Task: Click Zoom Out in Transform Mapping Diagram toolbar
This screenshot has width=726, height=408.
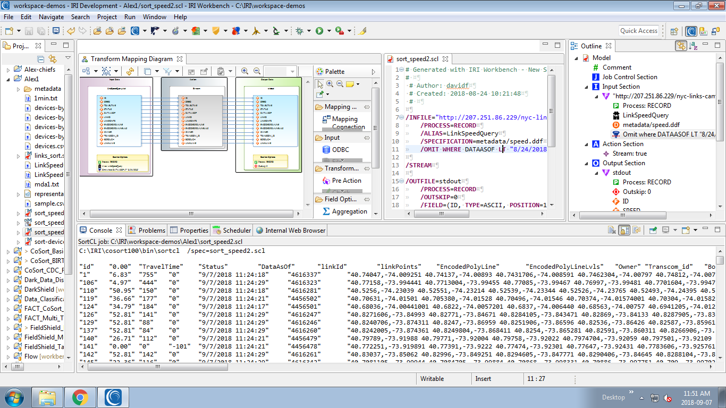Action: click(x=257, y=71)
